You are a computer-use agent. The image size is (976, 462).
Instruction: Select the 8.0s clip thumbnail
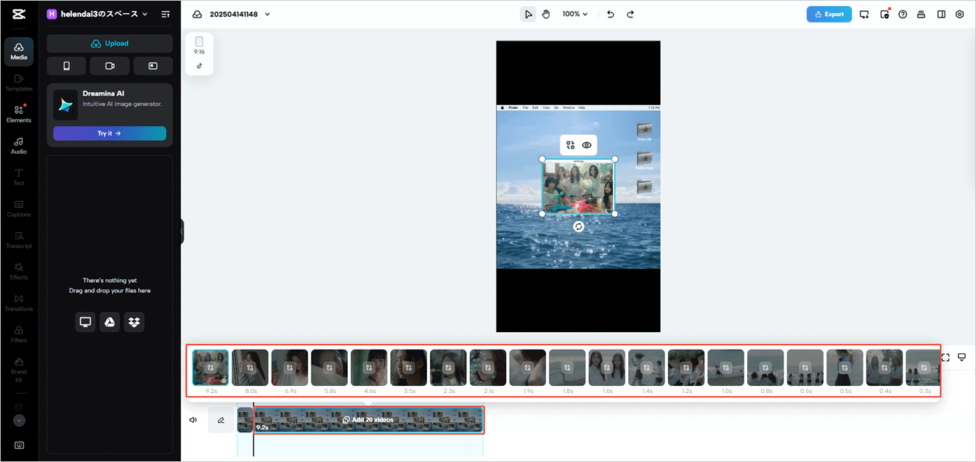coord(250,368)
